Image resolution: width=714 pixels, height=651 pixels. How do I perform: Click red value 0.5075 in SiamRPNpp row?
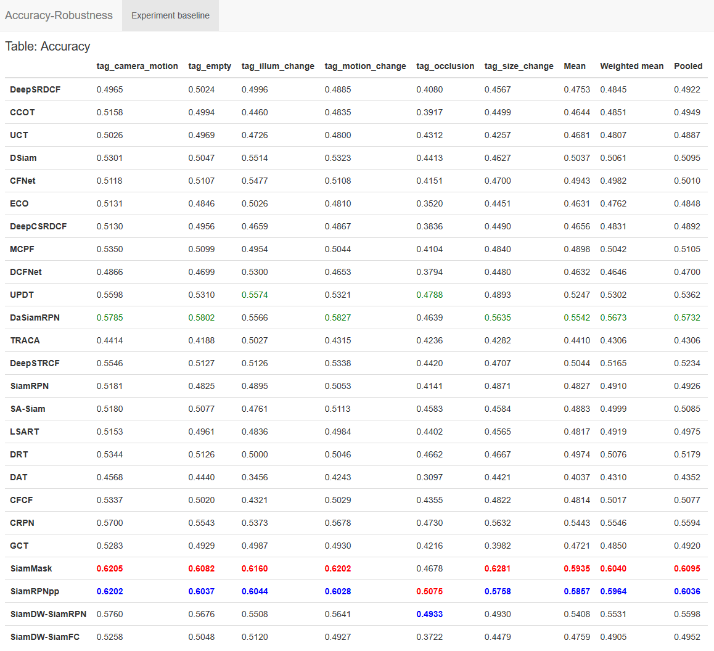point(429,591)
